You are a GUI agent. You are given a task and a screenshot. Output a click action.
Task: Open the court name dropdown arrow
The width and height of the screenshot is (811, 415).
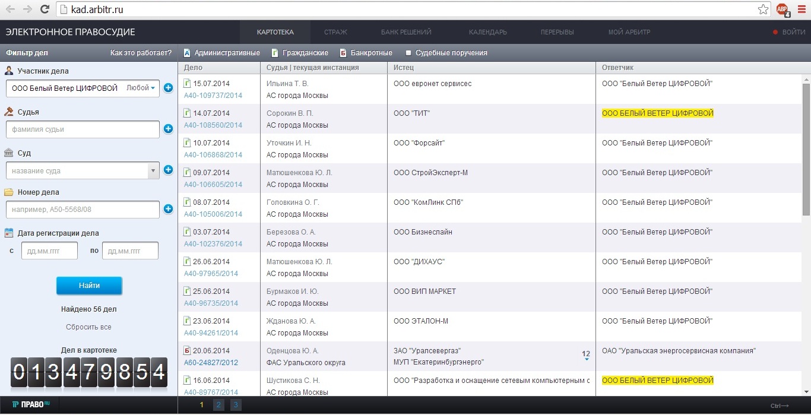point(154,171)
